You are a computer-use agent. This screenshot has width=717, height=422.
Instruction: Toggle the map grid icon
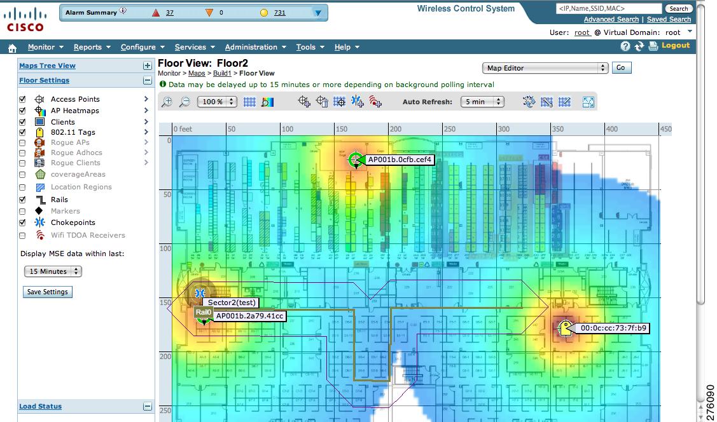pyautogui.click(x=249, y=102)
